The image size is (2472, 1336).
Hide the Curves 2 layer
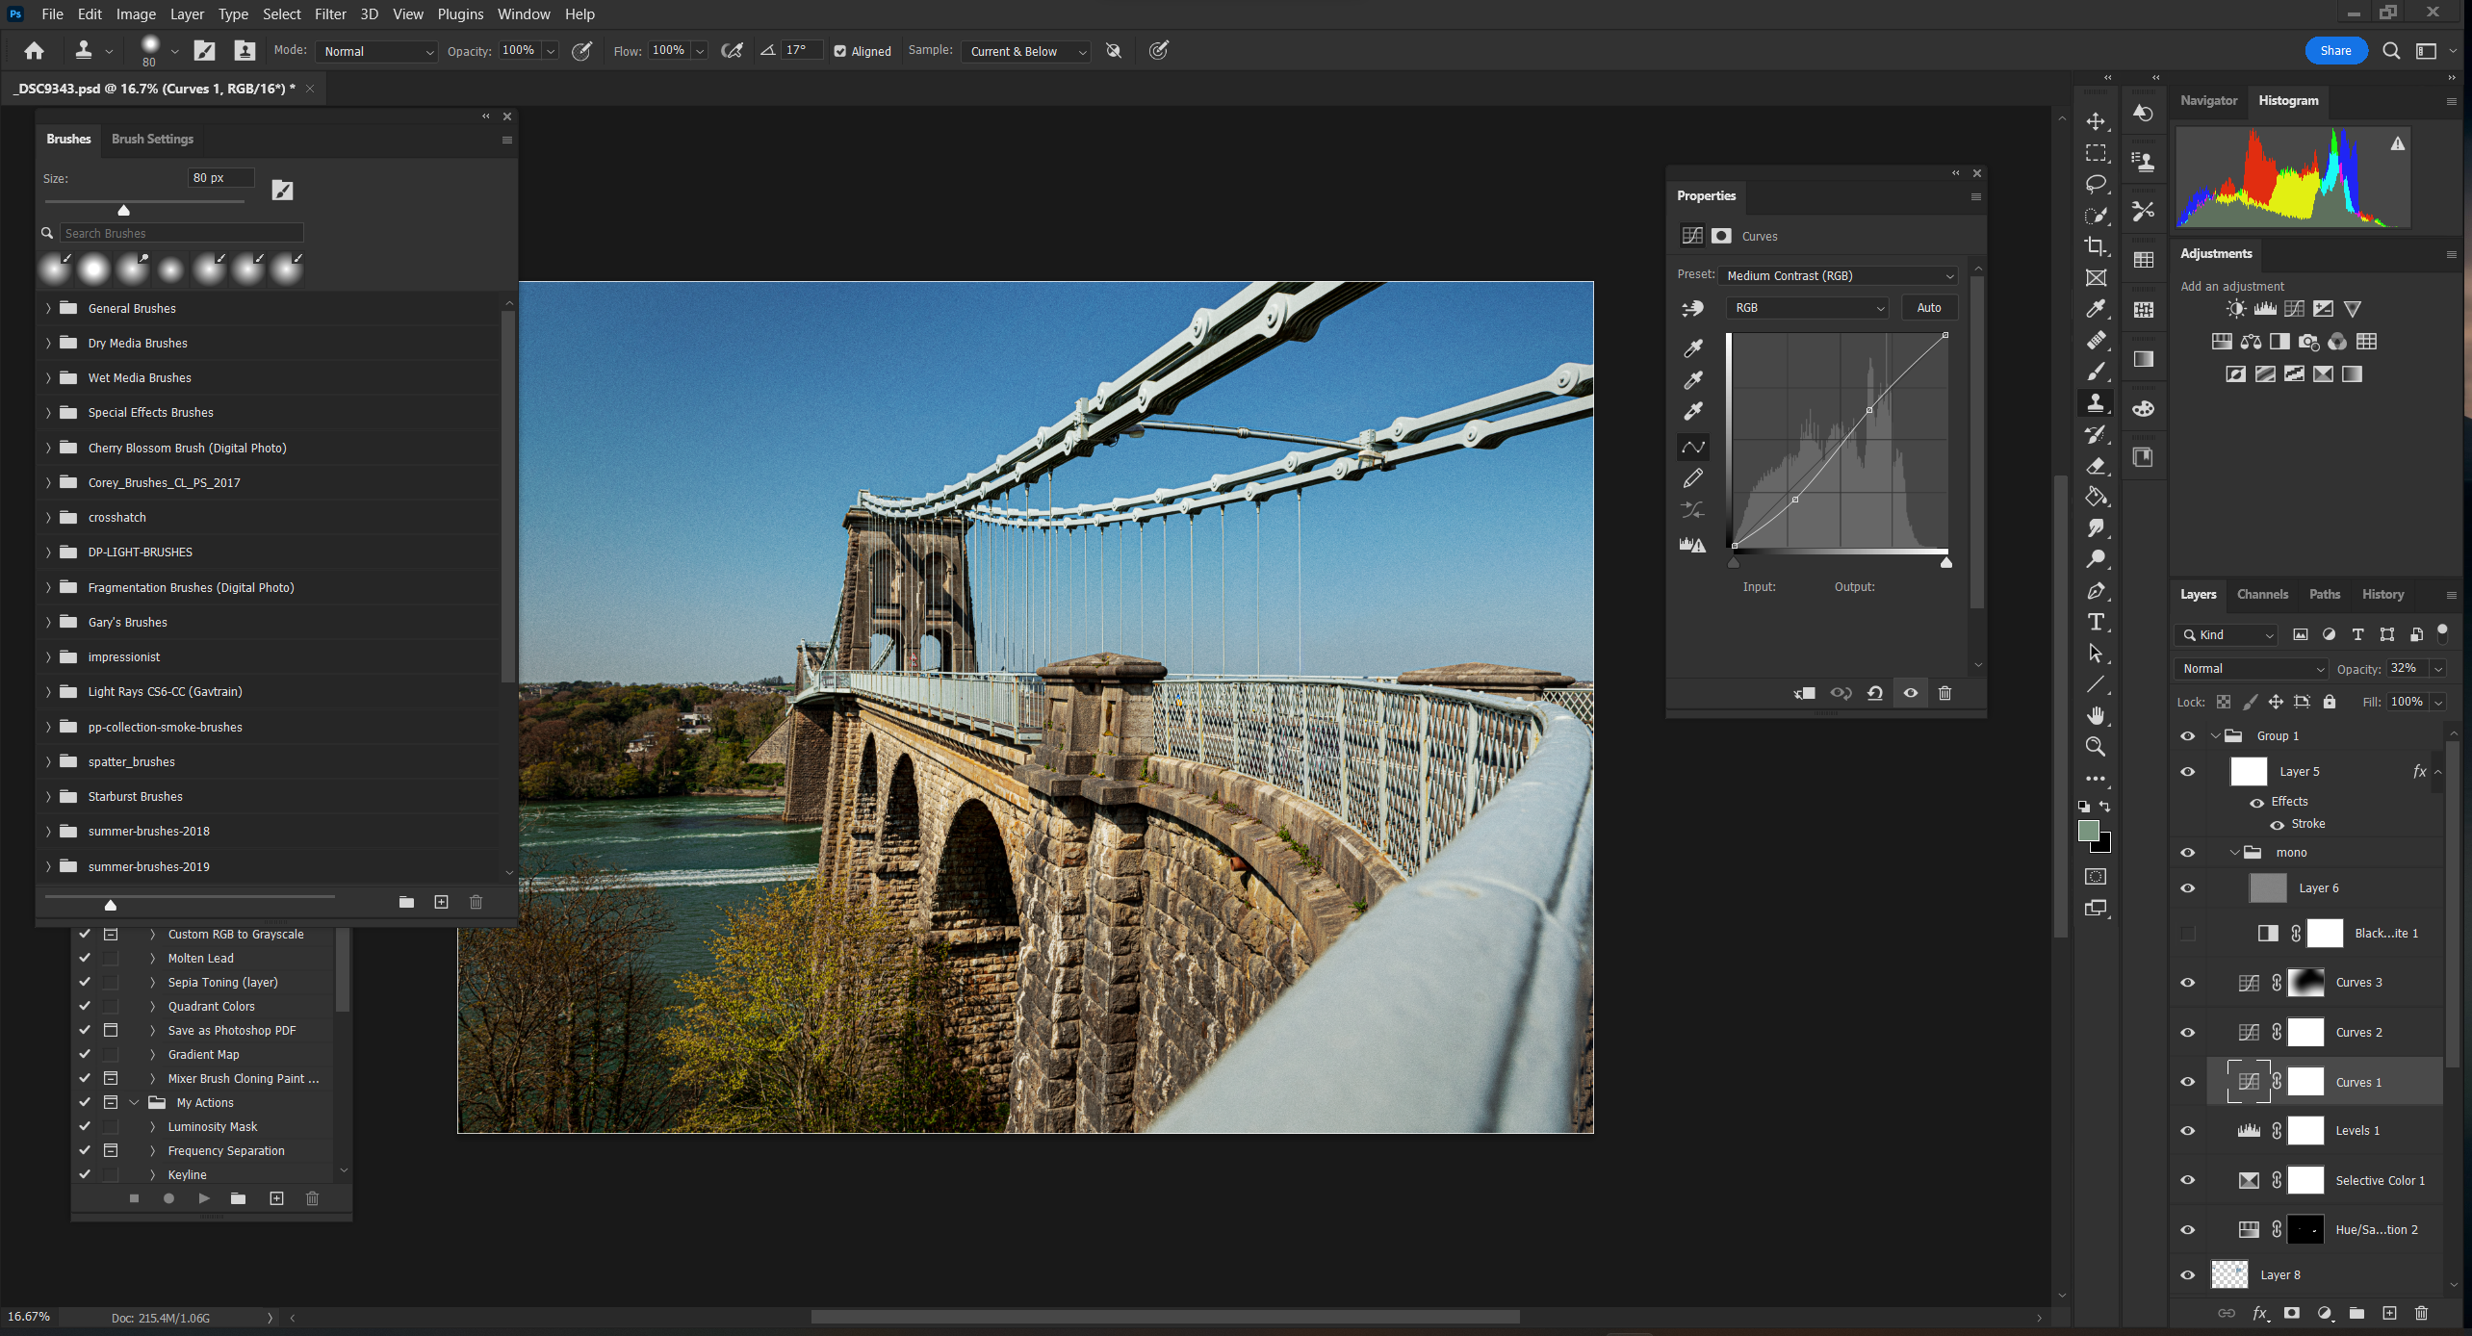coord(2187,1033)
